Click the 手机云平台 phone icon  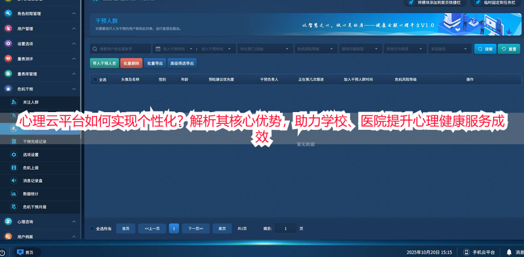(x=466, y=252)
